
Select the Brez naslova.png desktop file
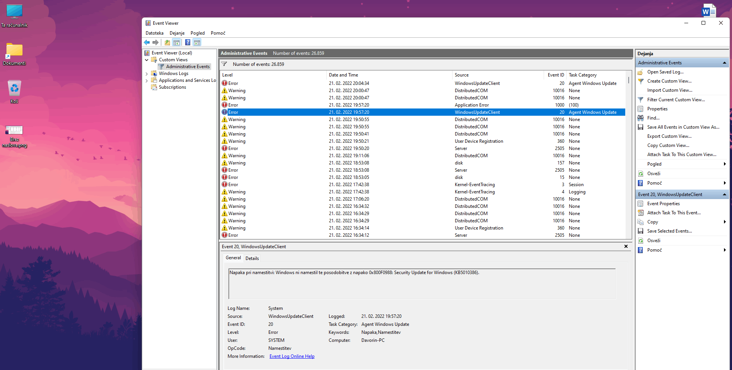point(14,136)
